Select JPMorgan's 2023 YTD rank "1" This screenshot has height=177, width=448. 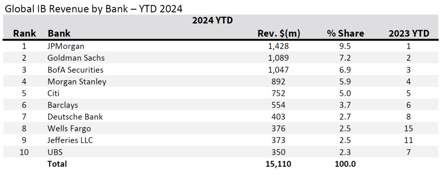[x=409, y=46]
